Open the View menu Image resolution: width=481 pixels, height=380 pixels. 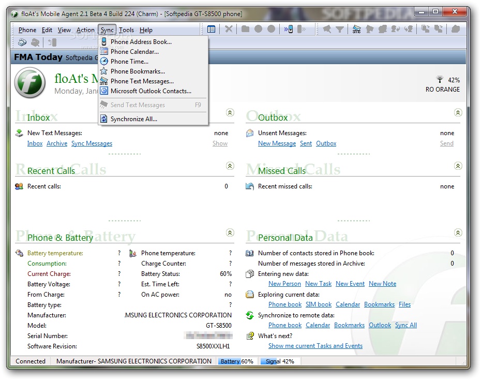[x=65, y=30]
